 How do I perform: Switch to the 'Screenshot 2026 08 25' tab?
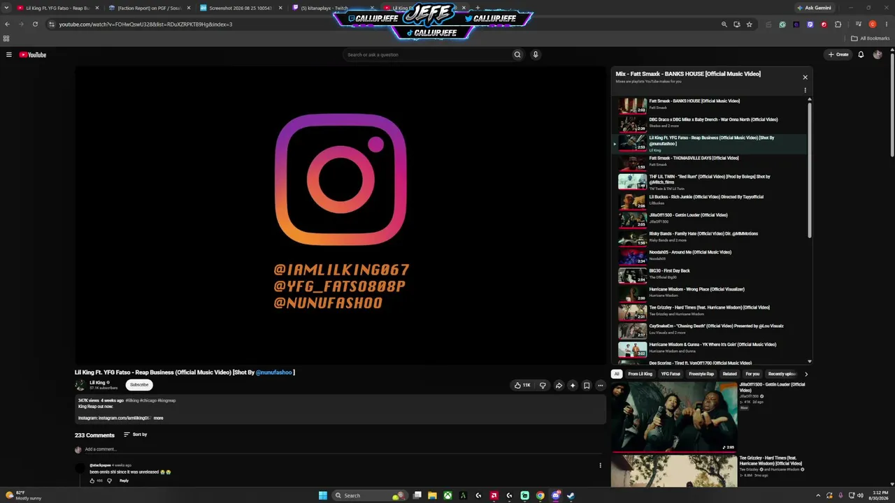pyautogui.click(x=240, y=8)
